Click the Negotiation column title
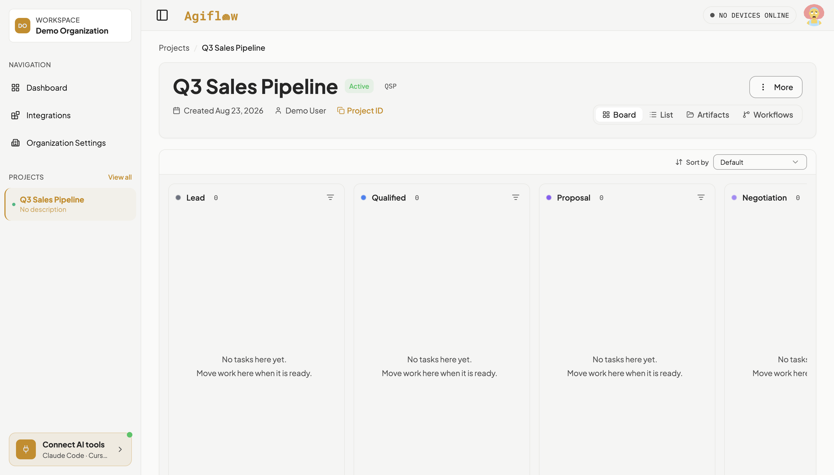Viewport: 834px width, 475px height. coord(764,198)
